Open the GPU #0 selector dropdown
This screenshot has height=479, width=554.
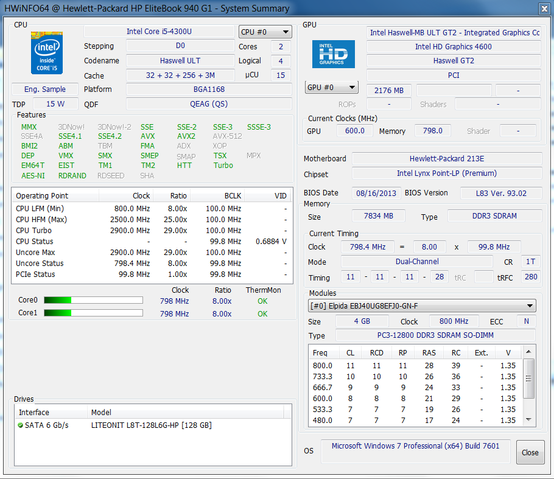331,87
